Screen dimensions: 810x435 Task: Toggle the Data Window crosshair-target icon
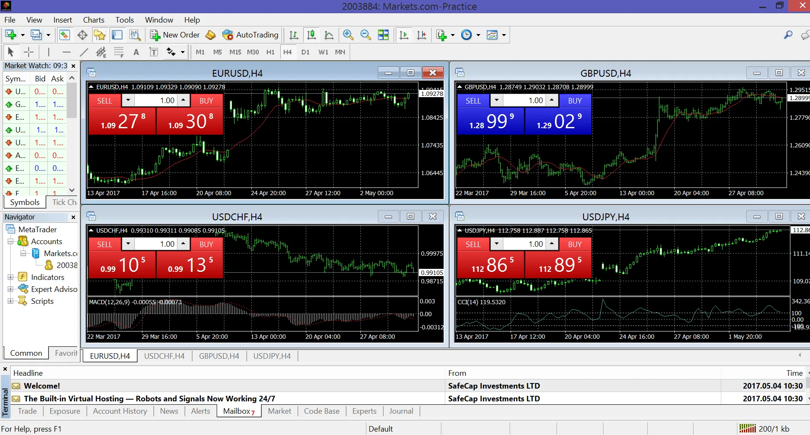pos(82,35)
